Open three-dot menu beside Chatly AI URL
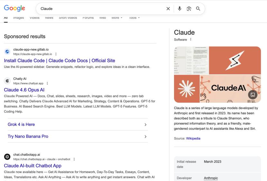267x181 pixels. point(48,83)
